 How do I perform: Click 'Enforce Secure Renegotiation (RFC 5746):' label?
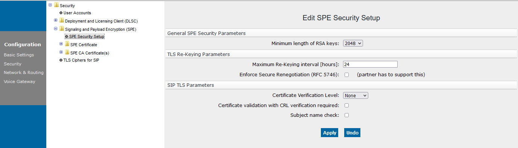coord(289,75)
